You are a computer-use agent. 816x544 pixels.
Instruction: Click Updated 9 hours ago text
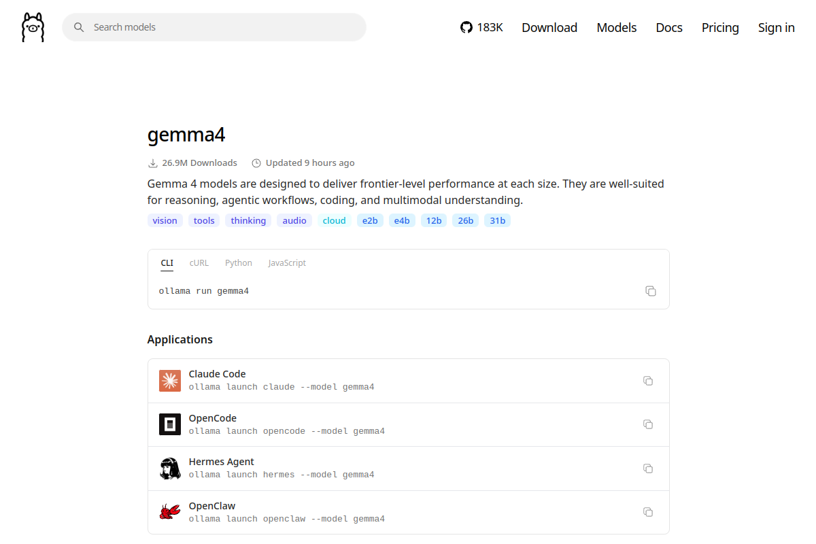(x=310, y=163)
